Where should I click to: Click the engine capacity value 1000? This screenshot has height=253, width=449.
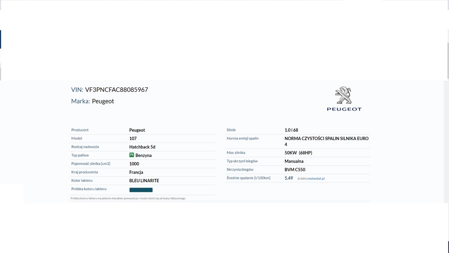click(134, 164)
